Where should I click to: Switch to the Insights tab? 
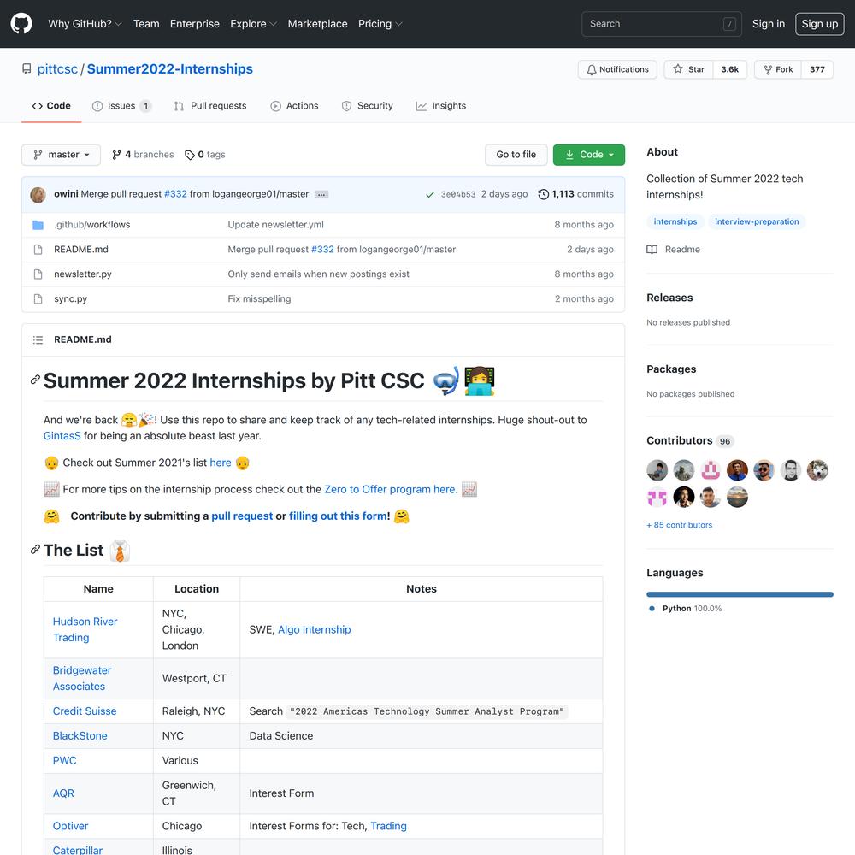point(440,106)
